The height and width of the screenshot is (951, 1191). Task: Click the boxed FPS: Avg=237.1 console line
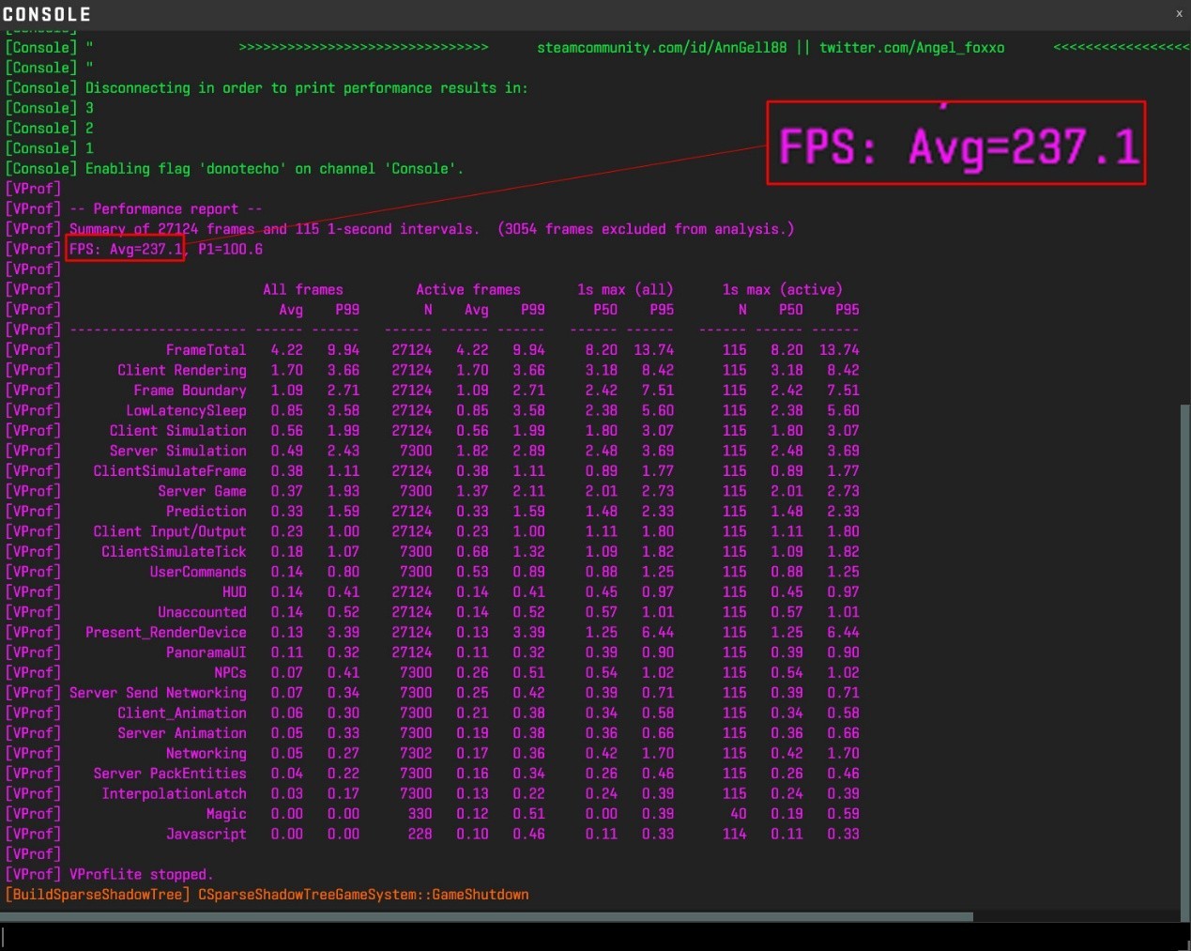pyautogui.click(x=126, y=250)
